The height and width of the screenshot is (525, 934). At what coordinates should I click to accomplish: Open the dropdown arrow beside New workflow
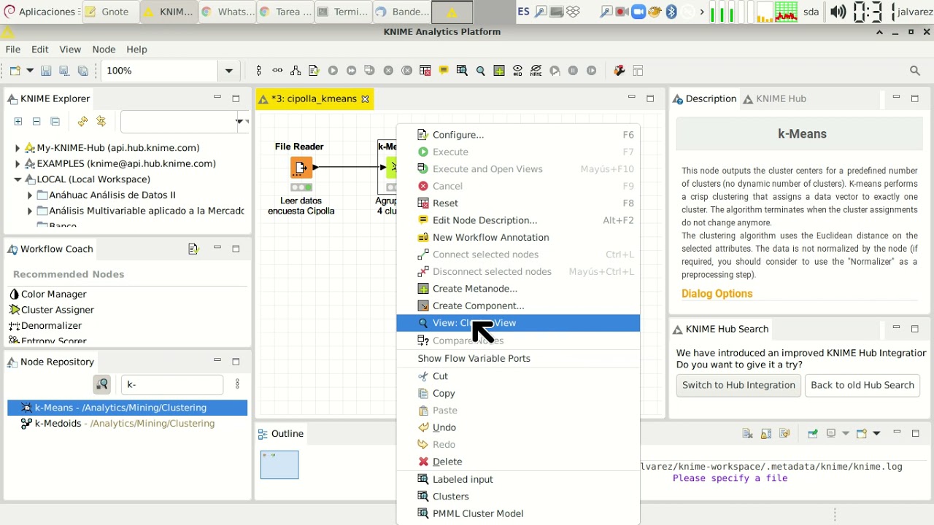tap(30, 71)
